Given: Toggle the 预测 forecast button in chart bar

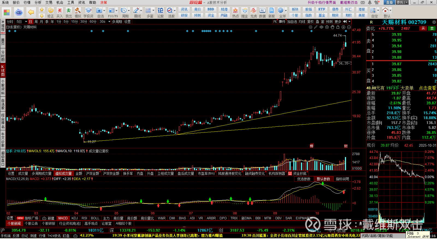Looking at the screenshot, I should click(329, 22).
